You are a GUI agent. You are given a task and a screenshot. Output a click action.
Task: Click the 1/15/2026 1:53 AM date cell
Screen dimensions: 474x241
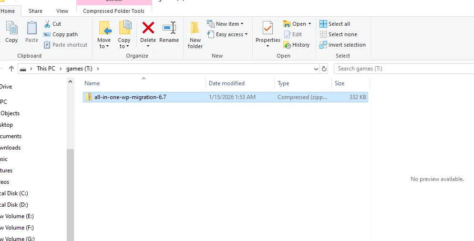click(x=232, y=97)
